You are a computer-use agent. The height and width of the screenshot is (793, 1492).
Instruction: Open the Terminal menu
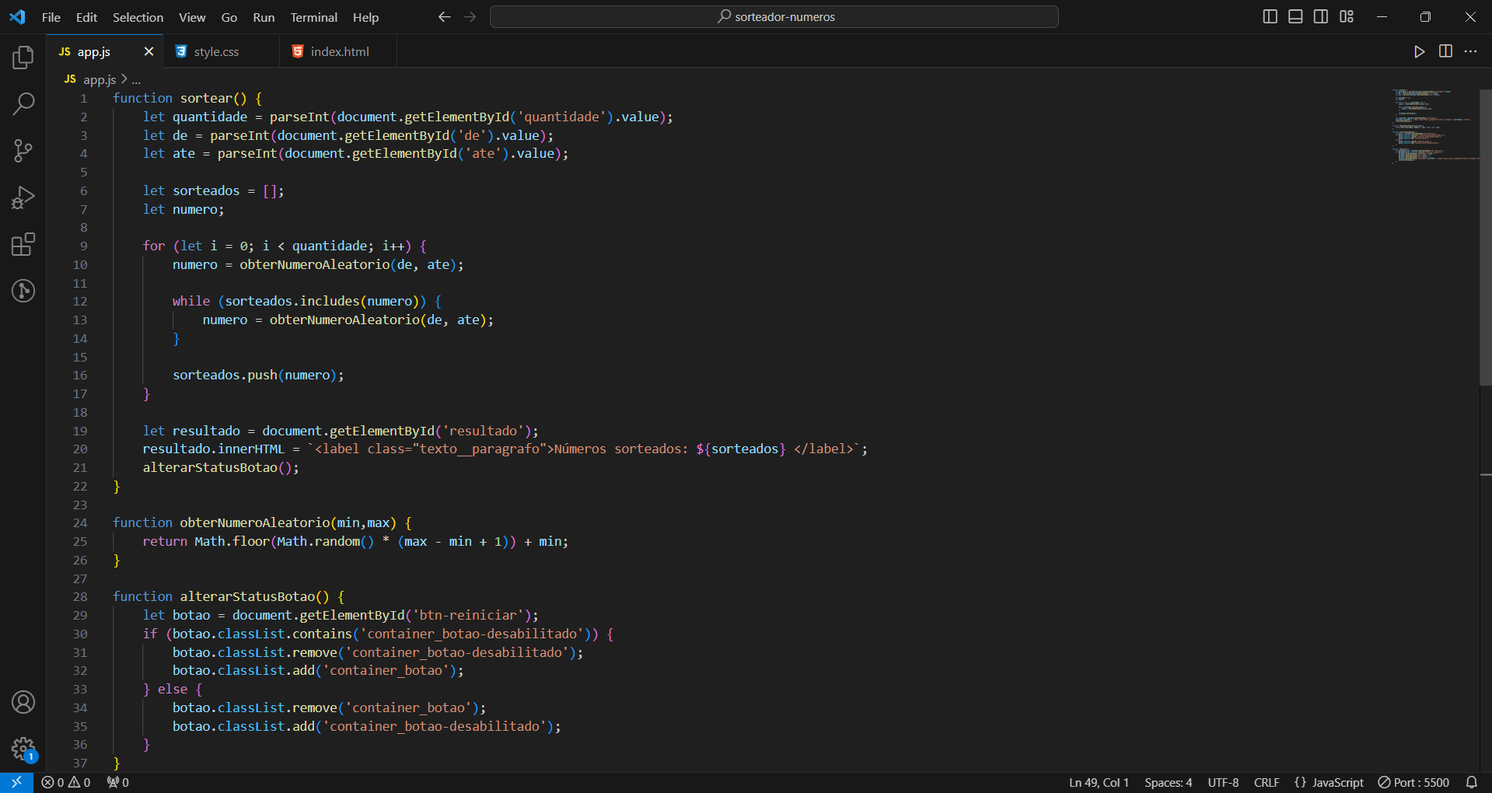[313, 17]
